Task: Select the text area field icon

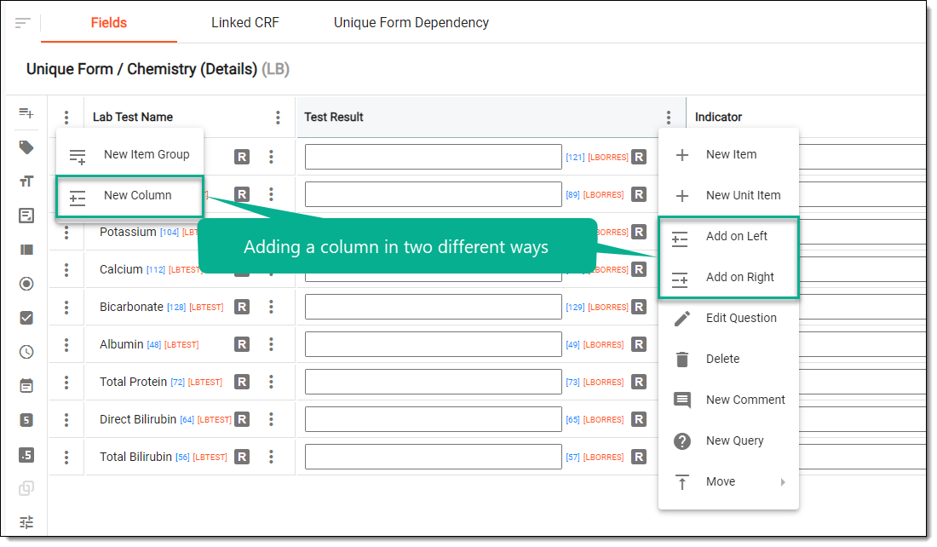Action: point(26,216)
